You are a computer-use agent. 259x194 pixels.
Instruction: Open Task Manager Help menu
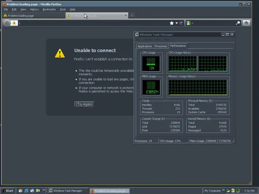click(166, 39)
